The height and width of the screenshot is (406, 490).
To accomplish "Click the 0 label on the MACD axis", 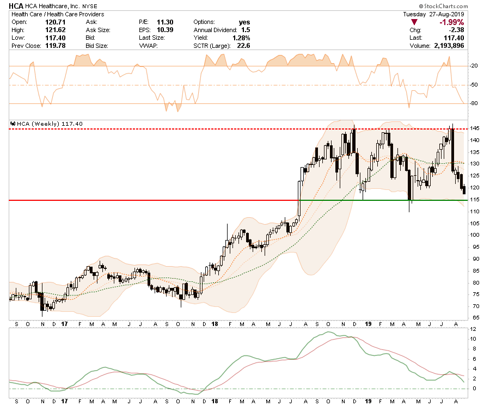I will 474,389.
